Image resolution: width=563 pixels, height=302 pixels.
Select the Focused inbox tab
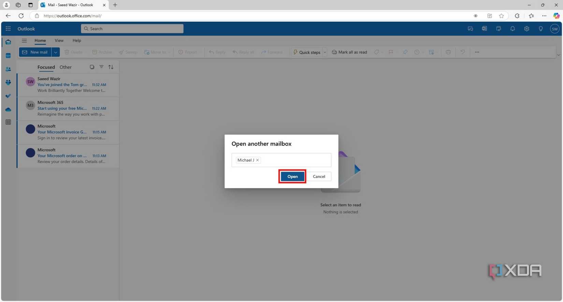pyautogui.click(x=46, y=67)
